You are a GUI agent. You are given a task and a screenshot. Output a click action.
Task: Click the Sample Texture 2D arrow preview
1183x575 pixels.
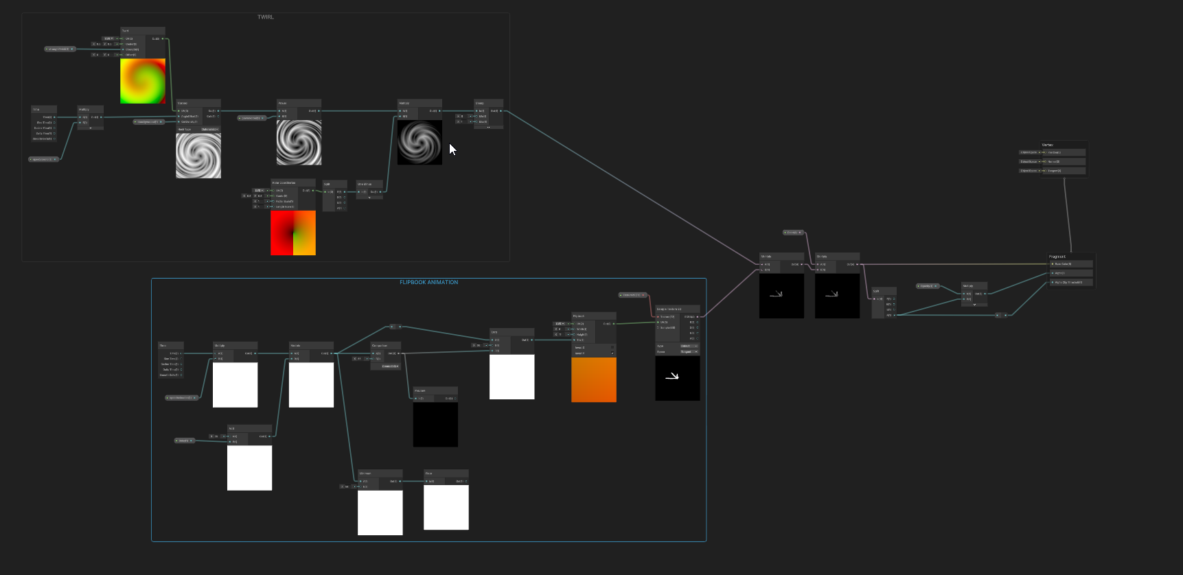pos(678,378)
